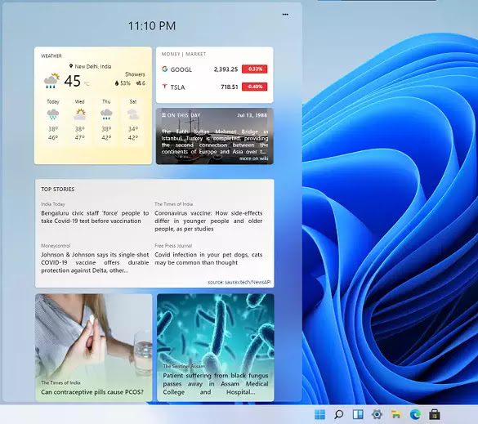Select the TSLA stock row
The height and width of the screenshot is (424, 478).
[x=214, y=87]
